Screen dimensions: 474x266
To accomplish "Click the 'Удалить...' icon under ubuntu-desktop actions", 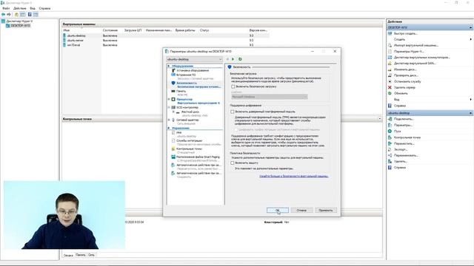I will click(x=390, y=161).
